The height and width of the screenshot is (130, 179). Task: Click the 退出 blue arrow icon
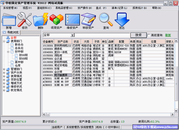(x=122, y=19)
